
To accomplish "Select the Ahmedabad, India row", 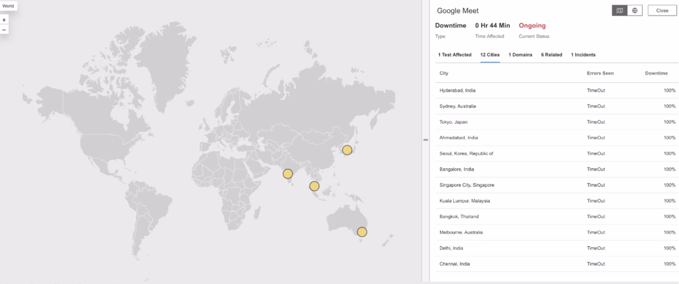I will pyautogui.click(x=557, y=138).
